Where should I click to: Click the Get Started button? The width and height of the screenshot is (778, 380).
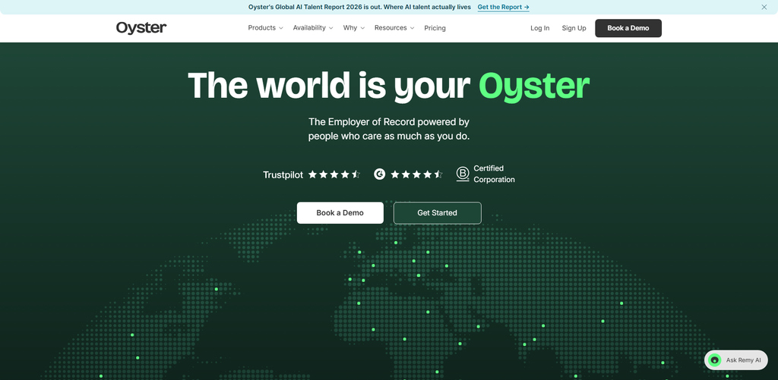click(x=437, y=213)
